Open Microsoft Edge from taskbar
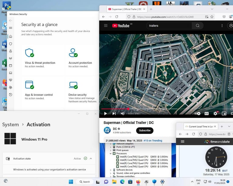The height and width of the screenshot is (186, 233). (x=122, y=182)
